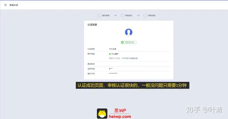Click the 真实姓名 field label
Viewport: 228px width, 119px height.
tap(91, 64)
